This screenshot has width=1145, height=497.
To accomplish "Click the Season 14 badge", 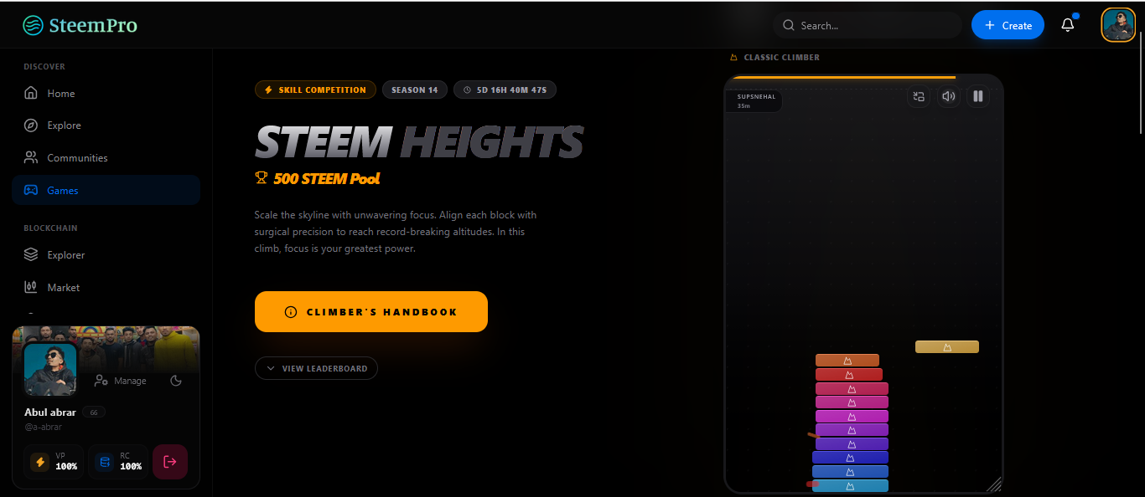I will pos(415,90).
